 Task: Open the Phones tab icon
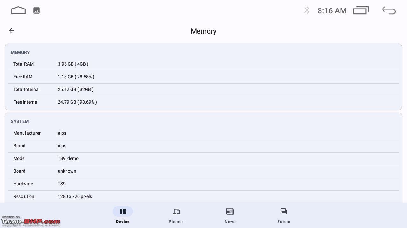point(176,212)
